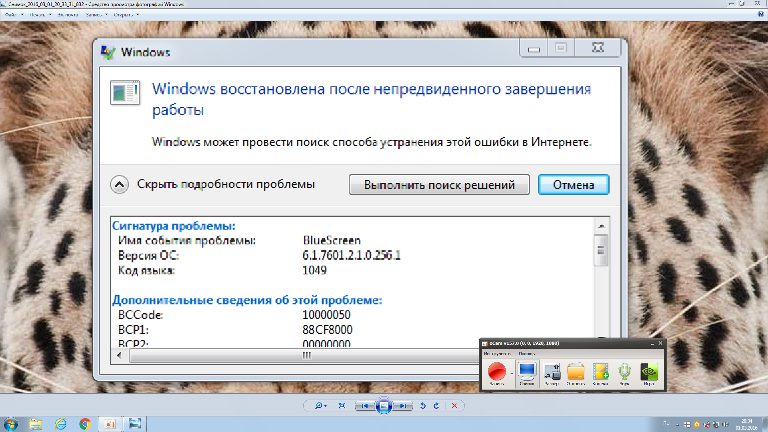The height and width of the screenshot is (432, 768).
Task: Open the volume speaker tray icon
Action: [726, 424]
